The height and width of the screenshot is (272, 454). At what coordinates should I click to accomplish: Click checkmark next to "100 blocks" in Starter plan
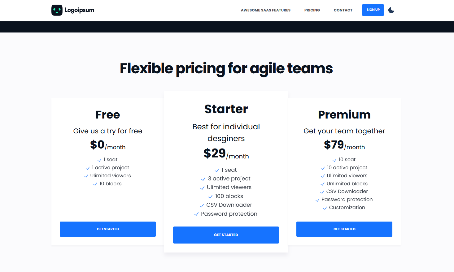211,196
